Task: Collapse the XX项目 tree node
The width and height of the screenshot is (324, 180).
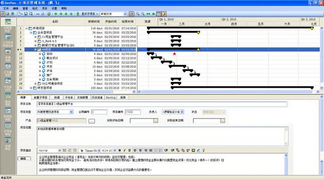Action: coord(36,49)
